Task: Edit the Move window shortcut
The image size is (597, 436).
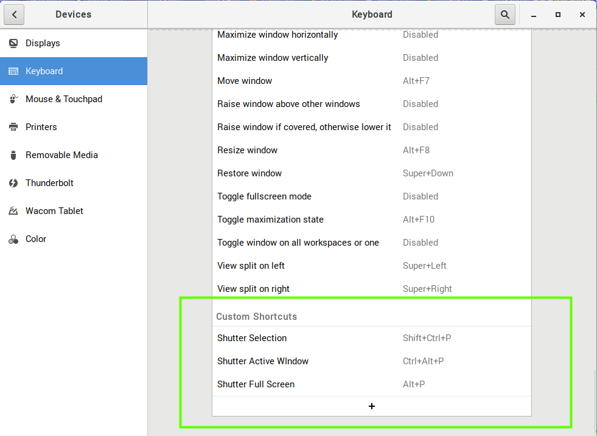Action: 372,81
